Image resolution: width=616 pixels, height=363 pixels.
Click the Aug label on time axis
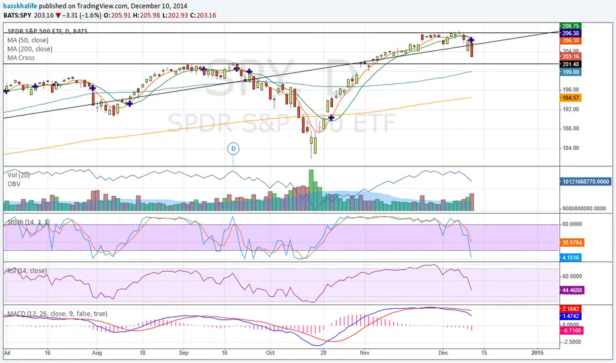click(x=97, y=352)
